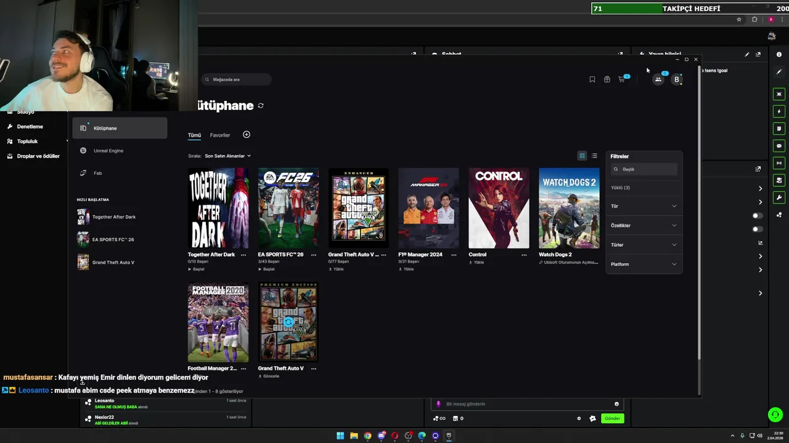Open the 'Son Satın Alınanlar' sort dropdown
This screenshot has height=443, width=789.
coord(227,156)
